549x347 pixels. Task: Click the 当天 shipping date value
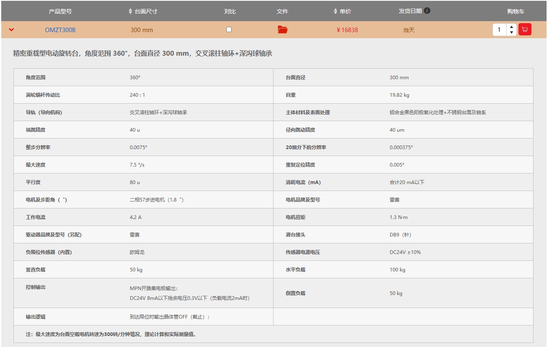409,30
